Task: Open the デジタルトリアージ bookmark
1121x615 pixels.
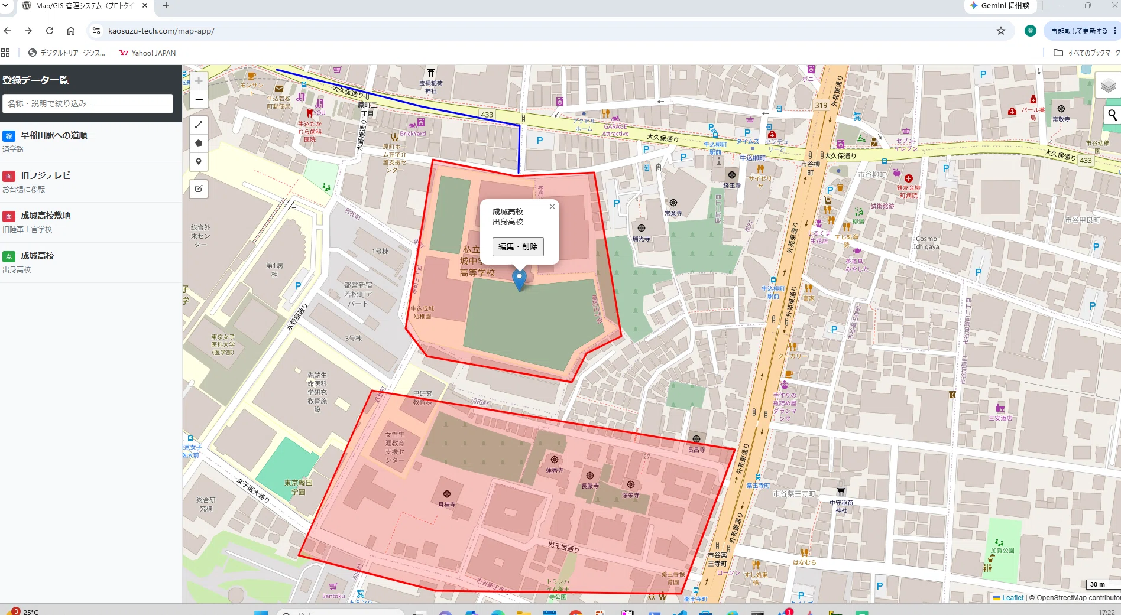Action: [67, 53]
